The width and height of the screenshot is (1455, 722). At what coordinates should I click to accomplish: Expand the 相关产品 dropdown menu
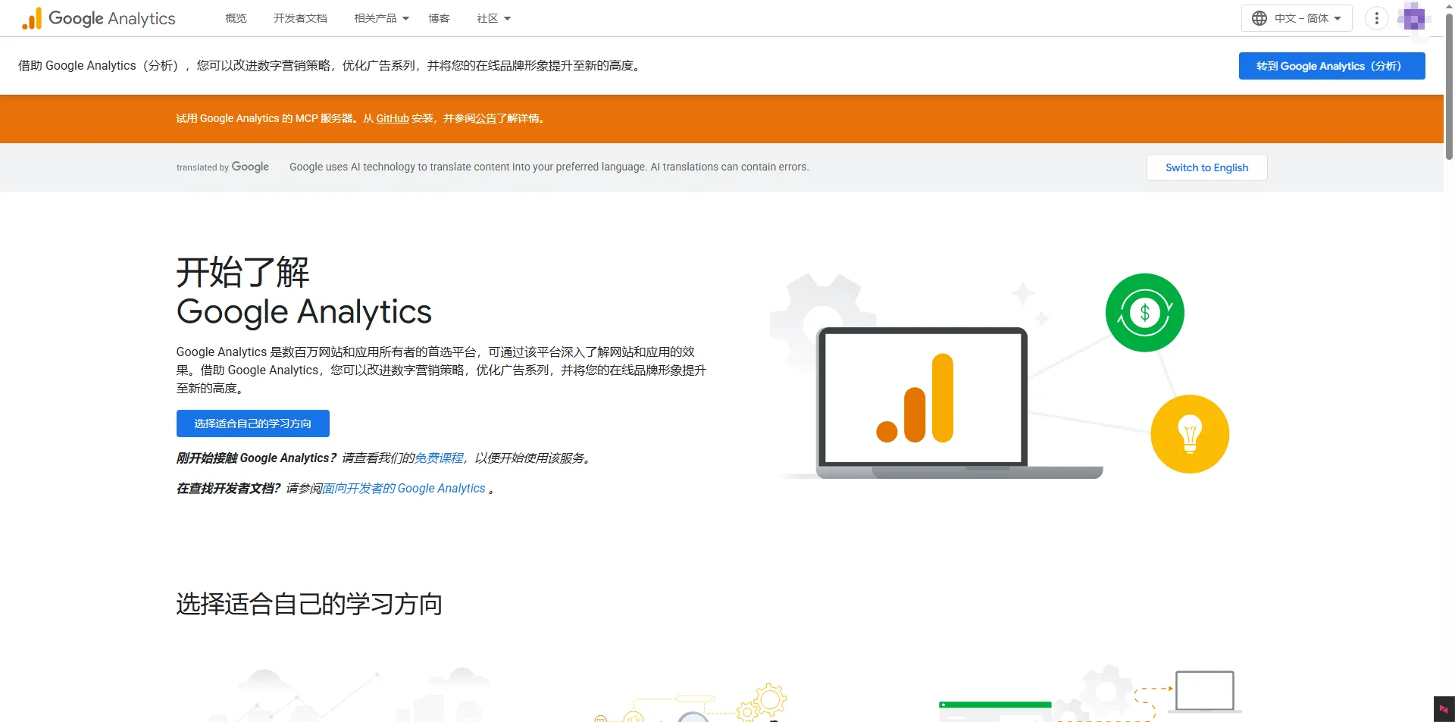[381, 18]
